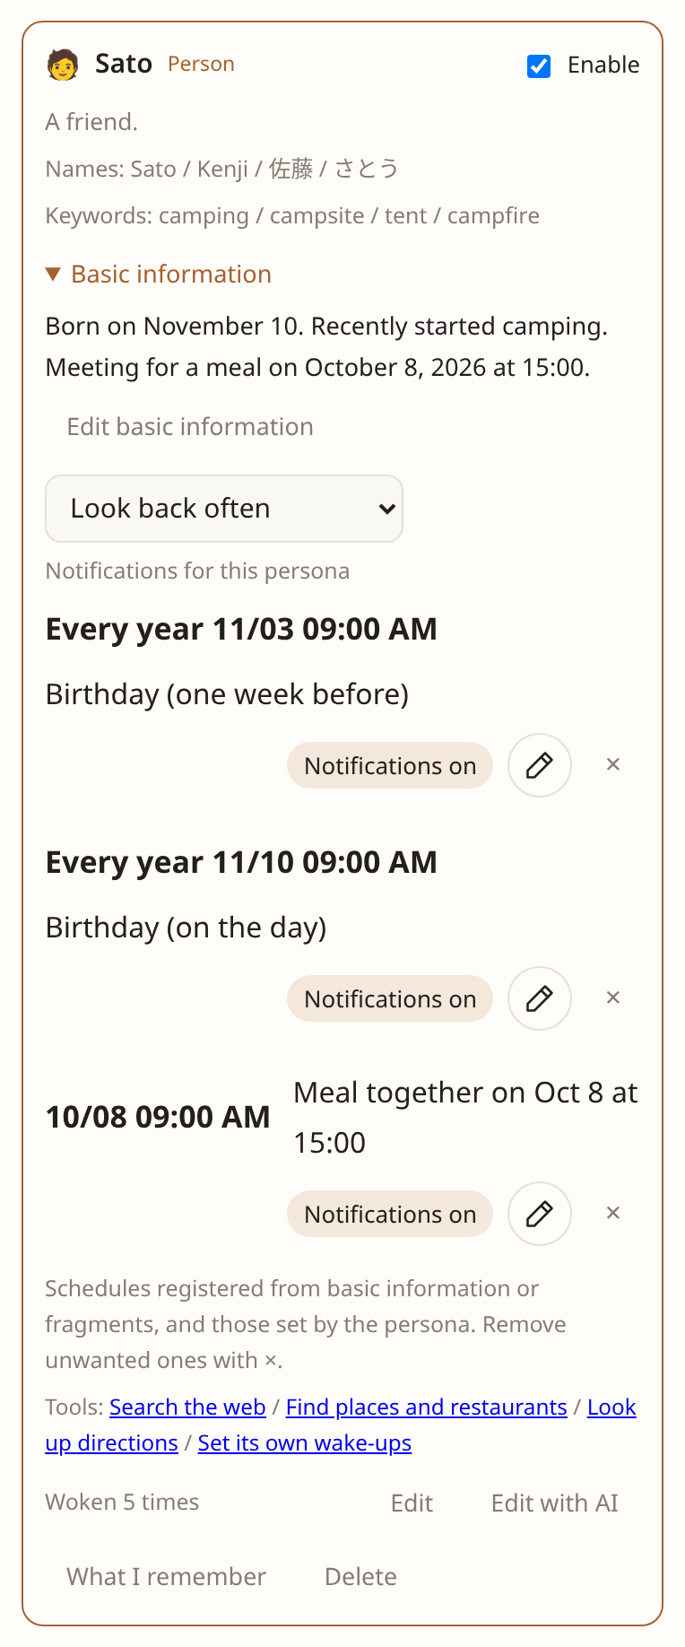Image resolution: width=685 pixels, height=1647 pixels.
Task: Edit the on-the-day birthday notification pencil icon
Action: pos(540,998)
